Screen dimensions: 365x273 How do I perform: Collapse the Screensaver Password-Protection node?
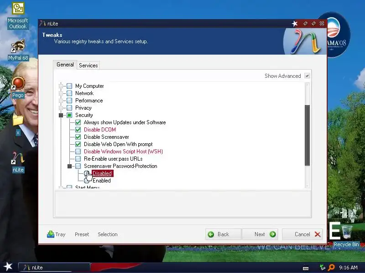point(69,166)
